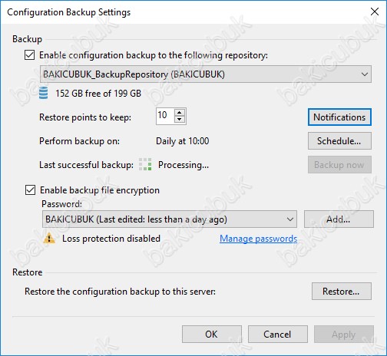This screenshot has width=387, height=356.
Task: Click the Restore points to keep field
Action: 165,116
